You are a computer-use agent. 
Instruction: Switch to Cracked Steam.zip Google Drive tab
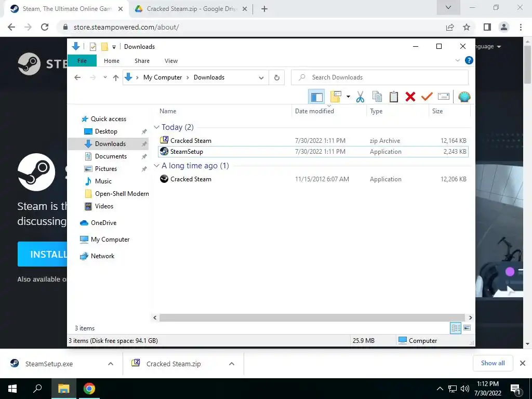[190, 9]
